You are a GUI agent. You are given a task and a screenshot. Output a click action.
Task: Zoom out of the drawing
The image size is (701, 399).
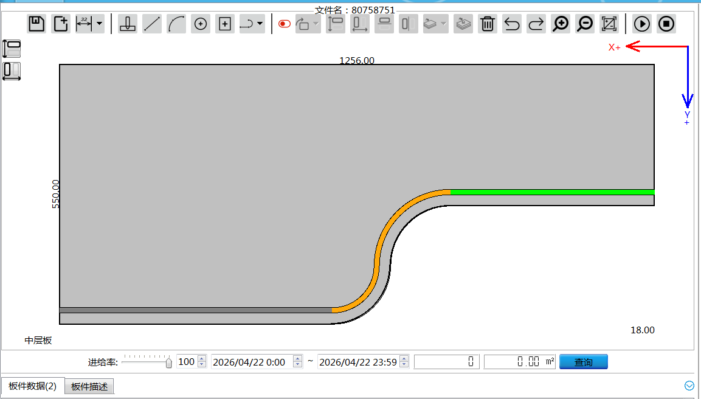pyautogui.click(x=585, y=24)
